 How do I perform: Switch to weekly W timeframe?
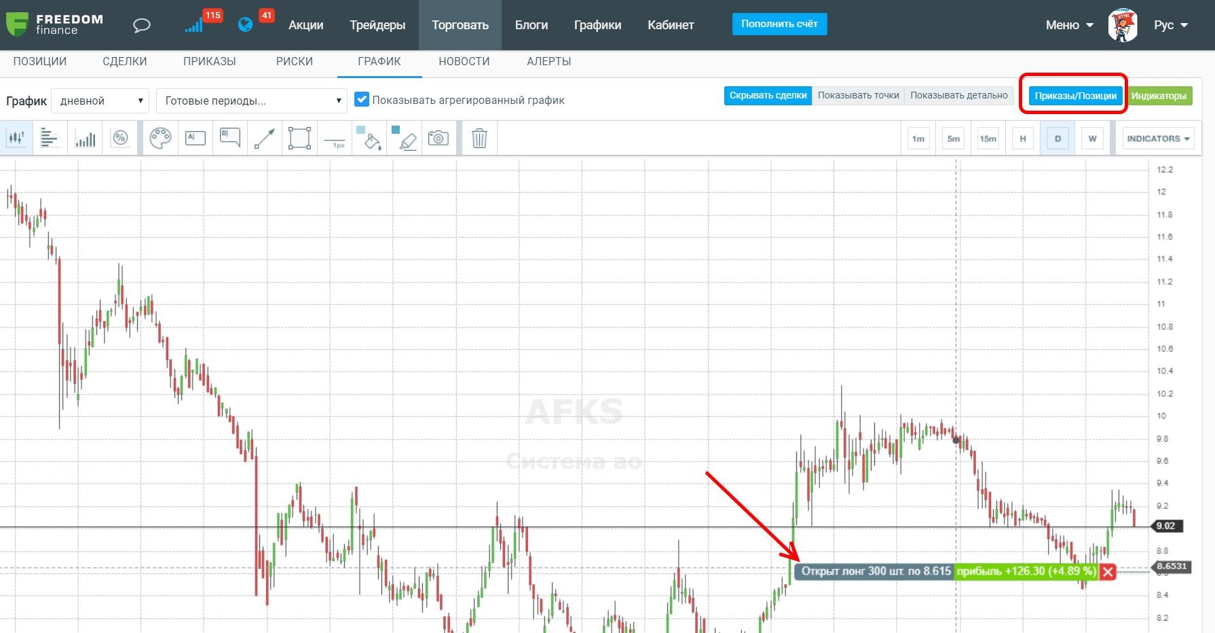point(1092,139)
